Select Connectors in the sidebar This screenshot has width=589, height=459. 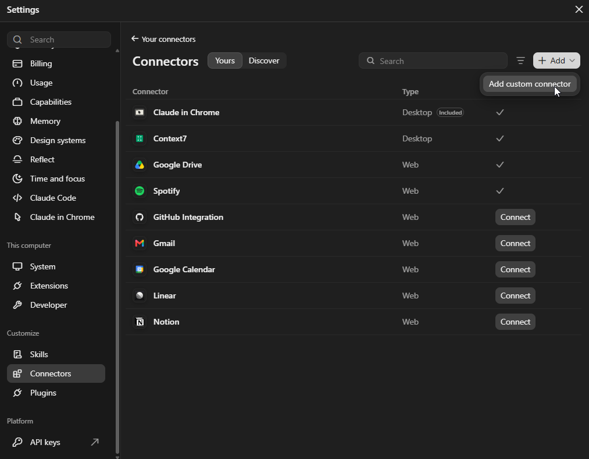[56, 373]
